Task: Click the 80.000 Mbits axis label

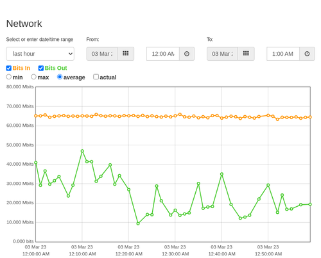Action: (20, 87)
